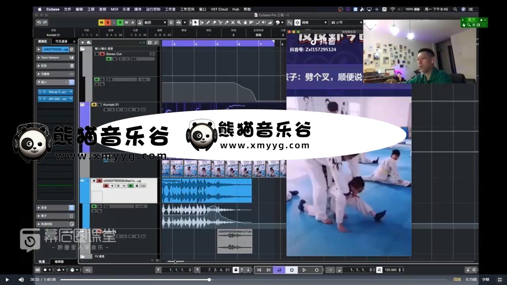
Task: Select the Range Selection tool
Action: (202, 23)
